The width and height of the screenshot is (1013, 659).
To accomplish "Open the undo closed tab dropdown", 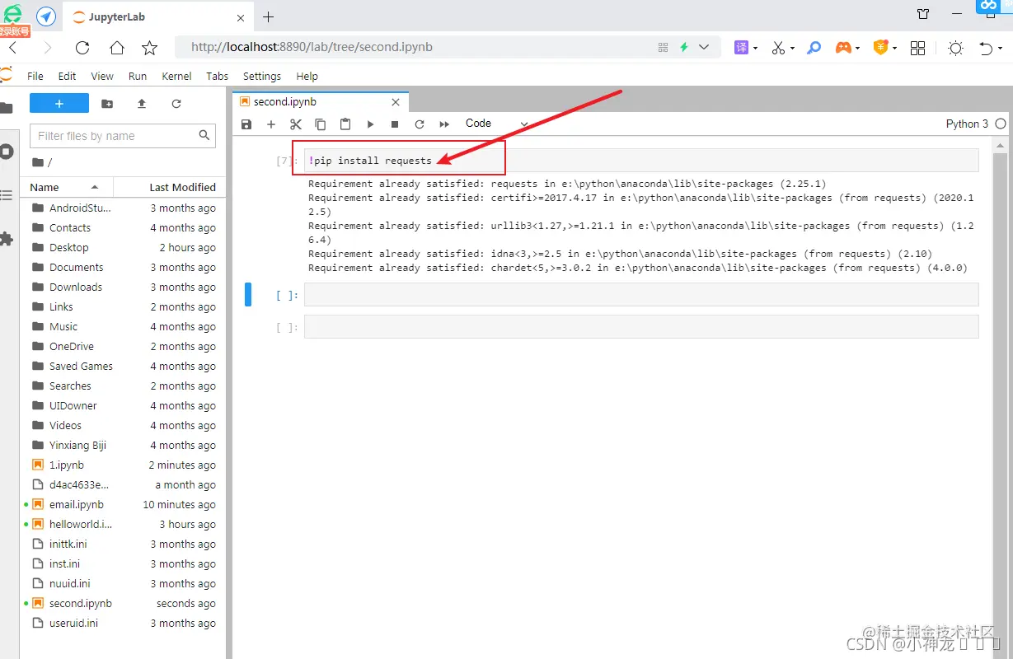I will pyautogui.click(x=1001, y=49).
